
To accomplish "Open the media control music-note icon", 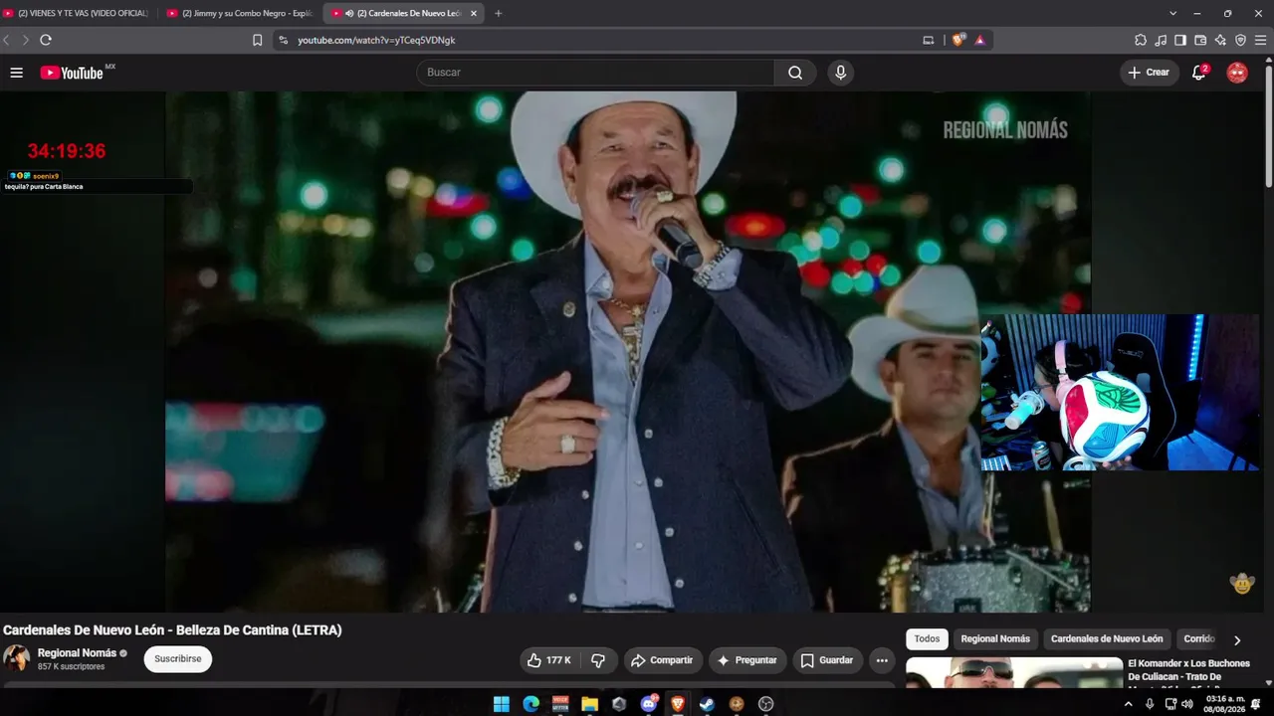I will pyautogui.click(x=1161, y=41).
